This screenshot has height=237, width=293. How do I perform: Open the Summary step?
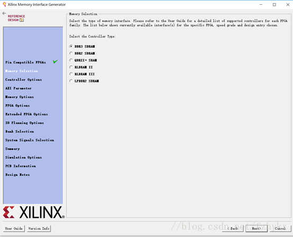point(13,149)
